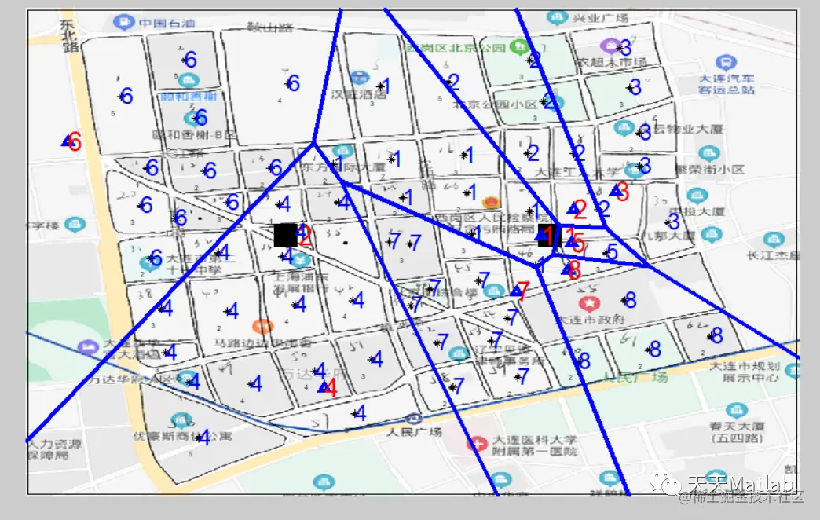Select the purple 农超大市场 shopping icon

610,46
